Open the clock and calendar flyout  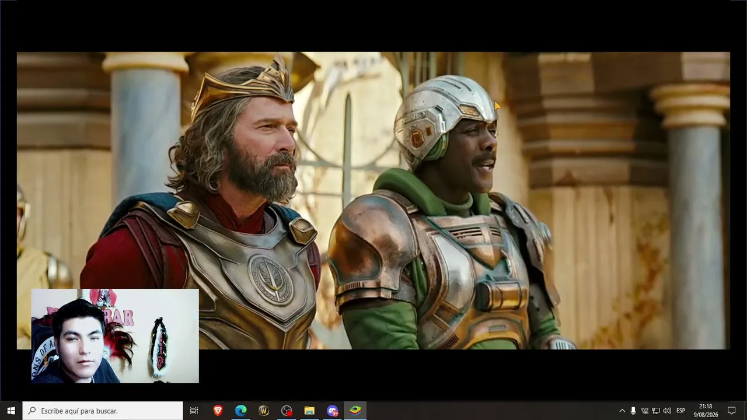706,411
